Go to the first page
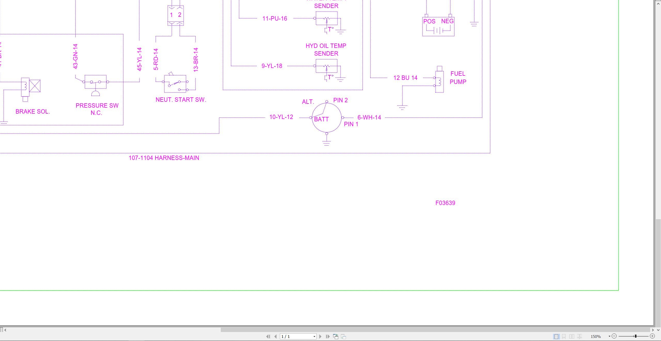Viewport: 661px width, 341px height. [268, 336]
